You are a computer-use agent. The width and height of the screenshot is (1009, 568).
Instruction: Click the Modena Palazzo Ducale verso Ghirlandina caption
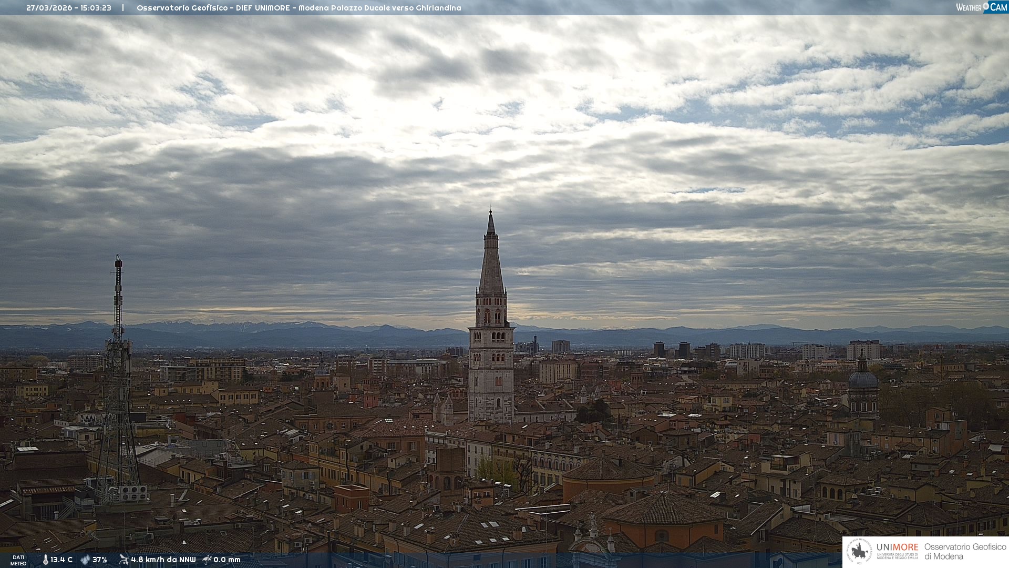pyautogui.click(x=379, y=8)
